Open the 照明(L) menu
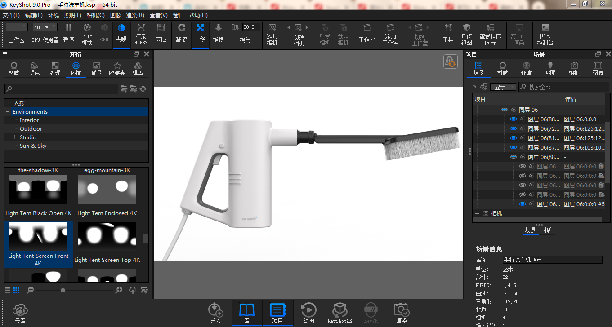 (73, 15)
